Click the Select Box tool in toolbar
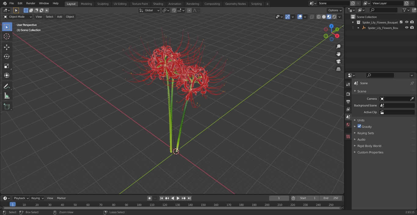Screen dimensions: 417x215 coord(7,27)
